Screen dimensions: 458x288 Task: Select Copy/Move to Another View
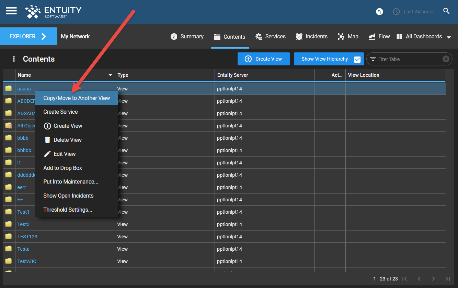pos(77,98)
